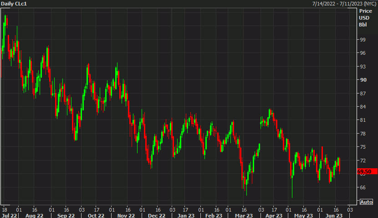Click the Nov 22 month label
Screen dimensions: 378x218
point(126,215)
